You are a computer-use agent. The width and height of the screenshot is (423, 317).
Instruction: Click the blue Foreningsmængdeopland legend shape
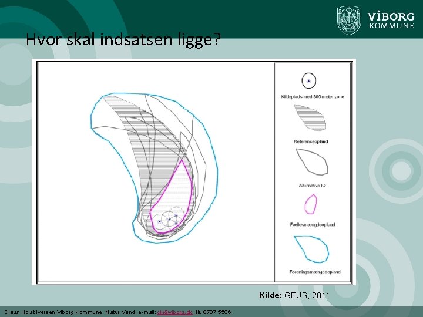(x=311, y=249)
